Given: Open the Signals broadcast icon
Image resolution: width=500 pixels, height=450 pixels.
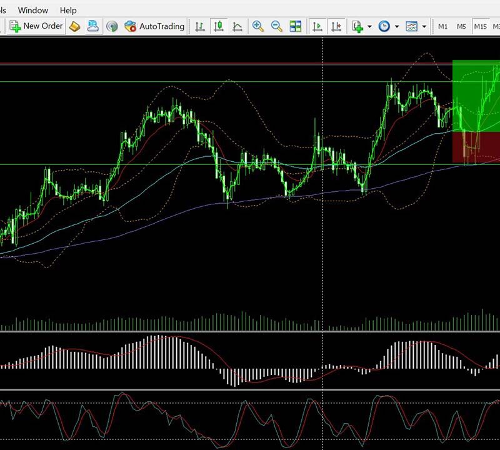Looking at the screenshot, I should (112, 26).
